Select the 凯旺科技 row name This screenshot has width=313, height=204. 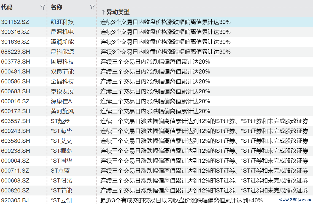coord(62,22)
